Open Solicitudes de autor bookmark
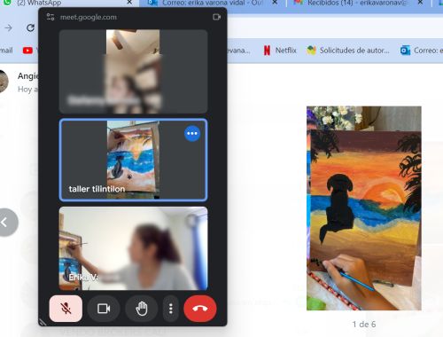Screen dimensions: 443x337 (348, 51)
